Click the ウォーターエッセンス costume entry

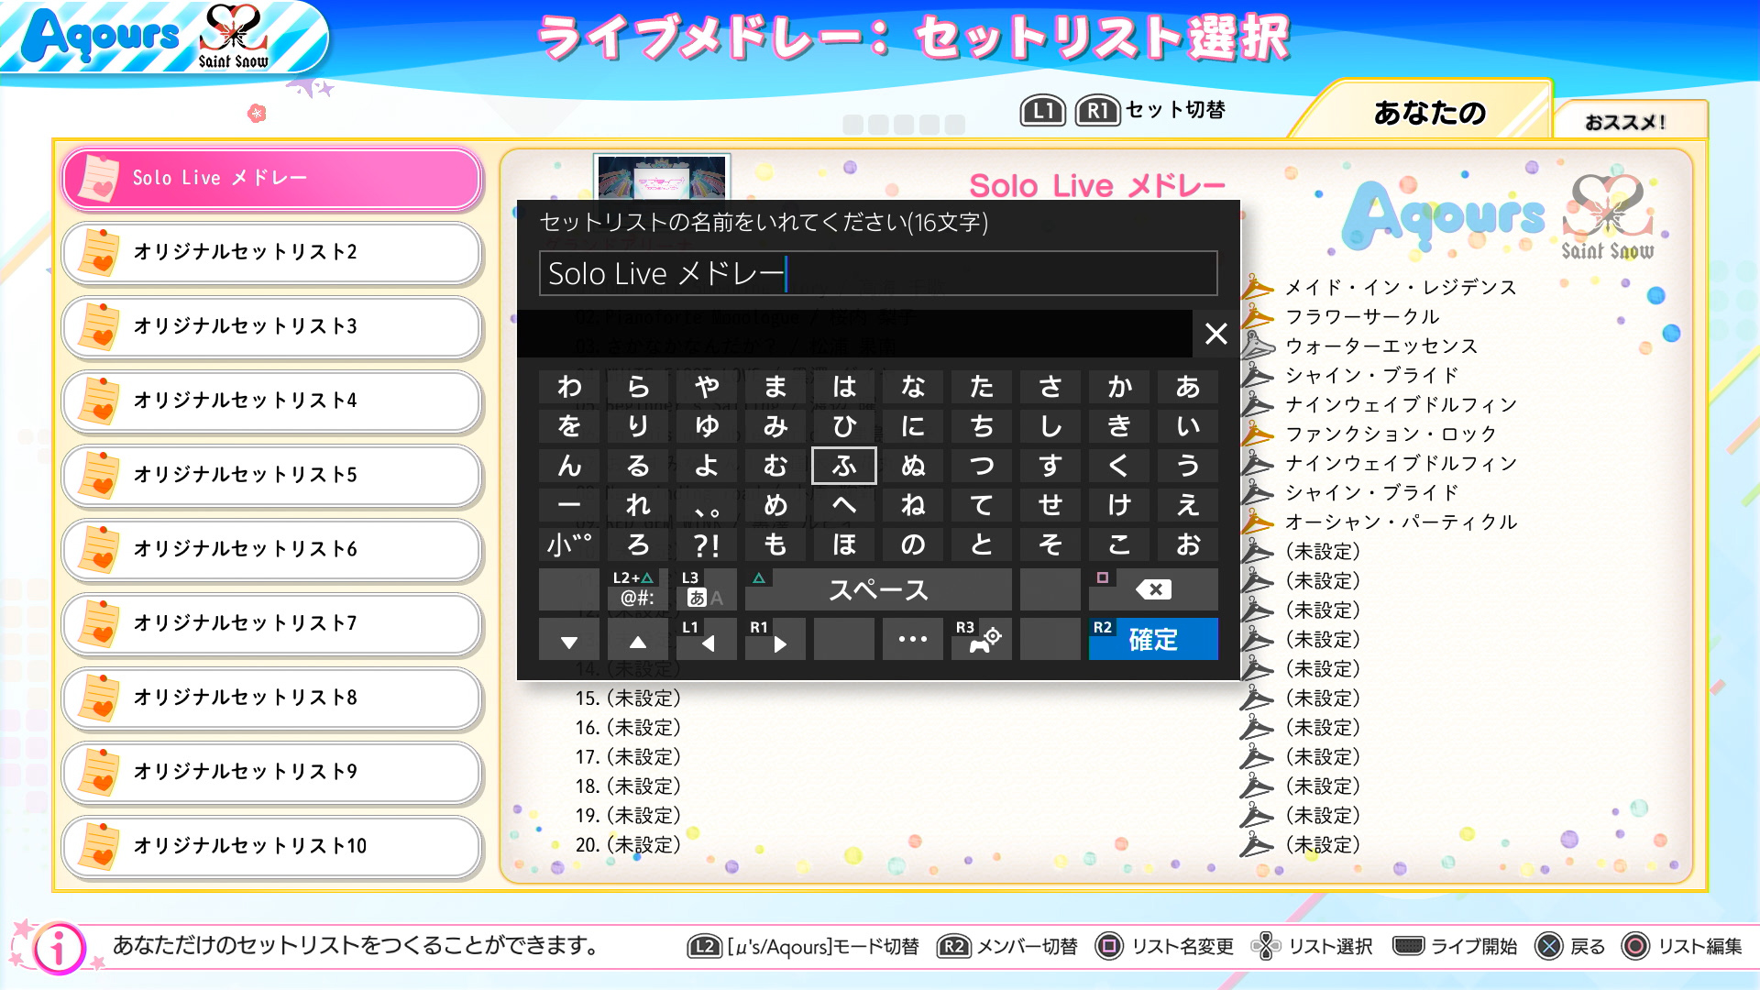click(x=1381, y=346)
